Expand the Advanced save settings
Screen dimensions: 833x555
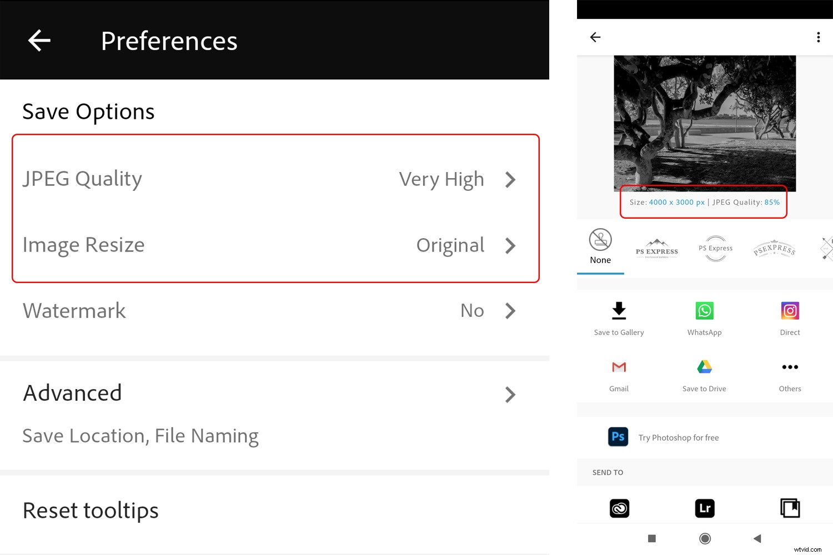pyautogui.click(x=275, y=394)
